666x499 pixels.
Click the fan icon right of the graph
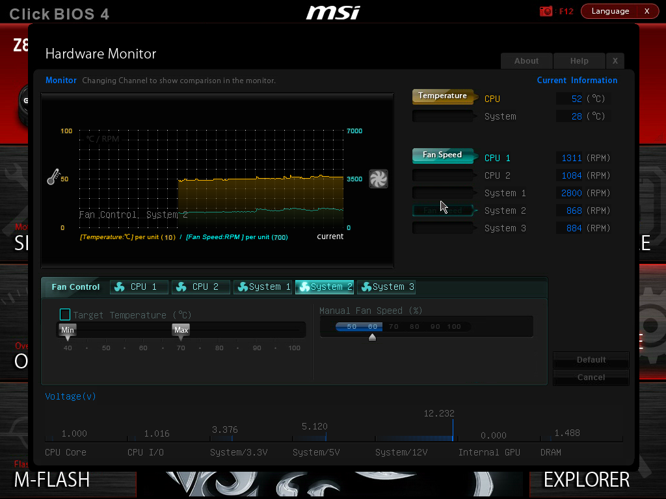pyautogui.click(x=378, y=179)
